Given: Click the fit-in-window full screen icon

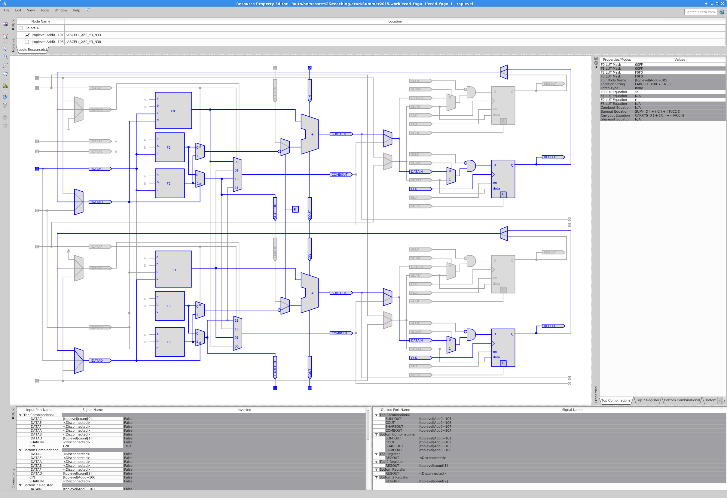Looking at the screenshot, I should (x=5, y=37).
